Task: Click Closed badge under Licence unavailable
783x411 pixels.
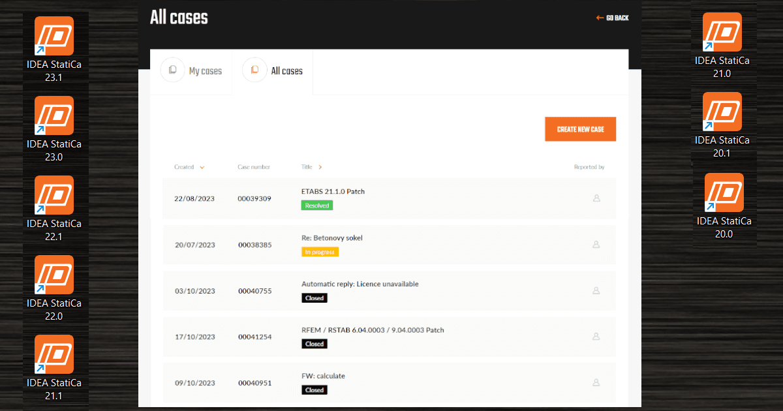Action: 314,298
